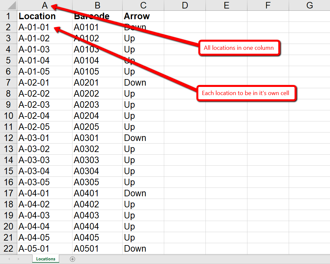Select the Up cell in row 14

click(143, 160)
